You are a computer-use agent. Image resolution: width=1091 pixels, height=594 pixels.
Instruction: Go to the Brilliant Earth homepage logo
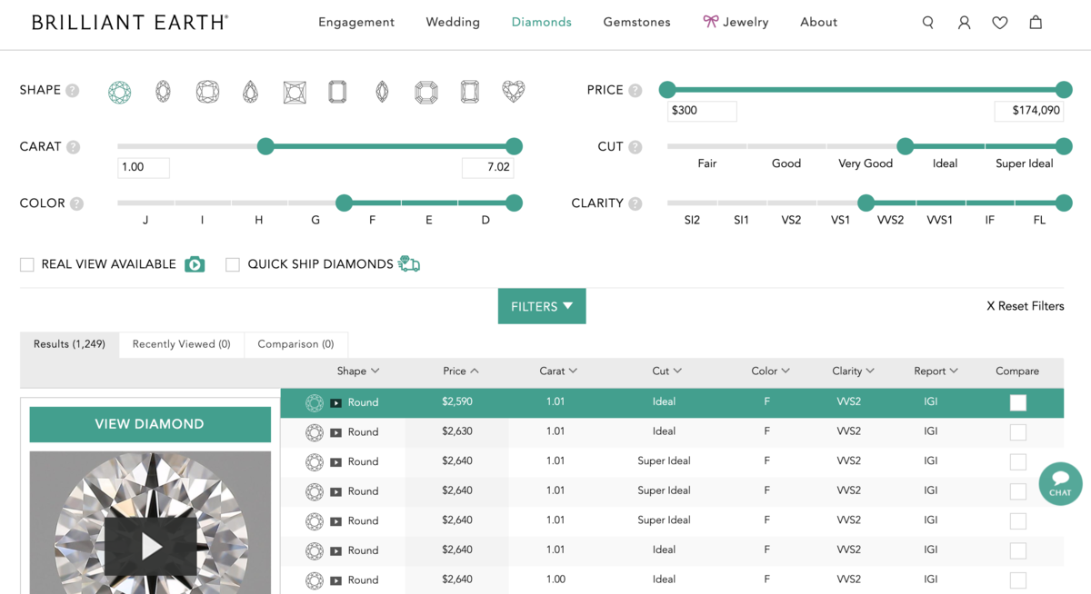tap(130, 23)
